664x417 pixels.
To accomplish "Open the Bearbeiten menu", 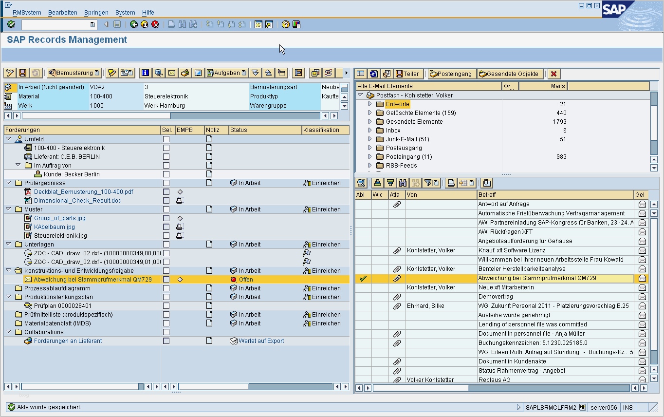I will 62,13.
